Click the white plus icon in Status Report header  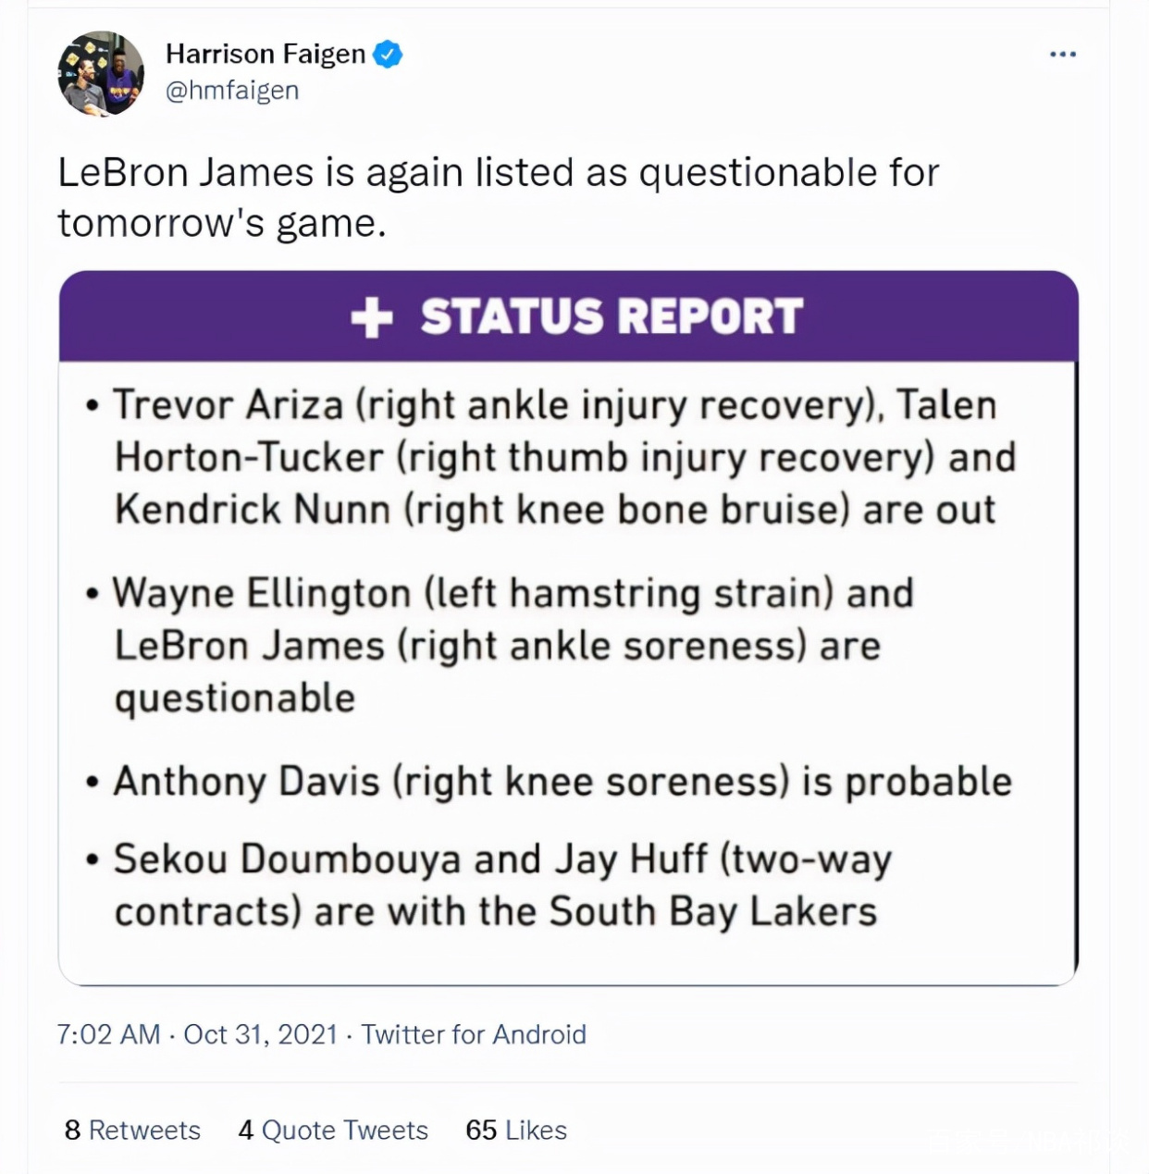tap(372, 317)
